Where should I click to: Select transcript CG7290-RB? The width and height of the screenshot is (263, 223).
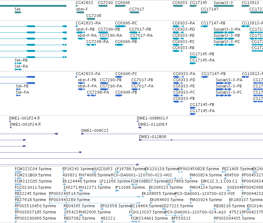pyautogui.click(x=109, y=29)
